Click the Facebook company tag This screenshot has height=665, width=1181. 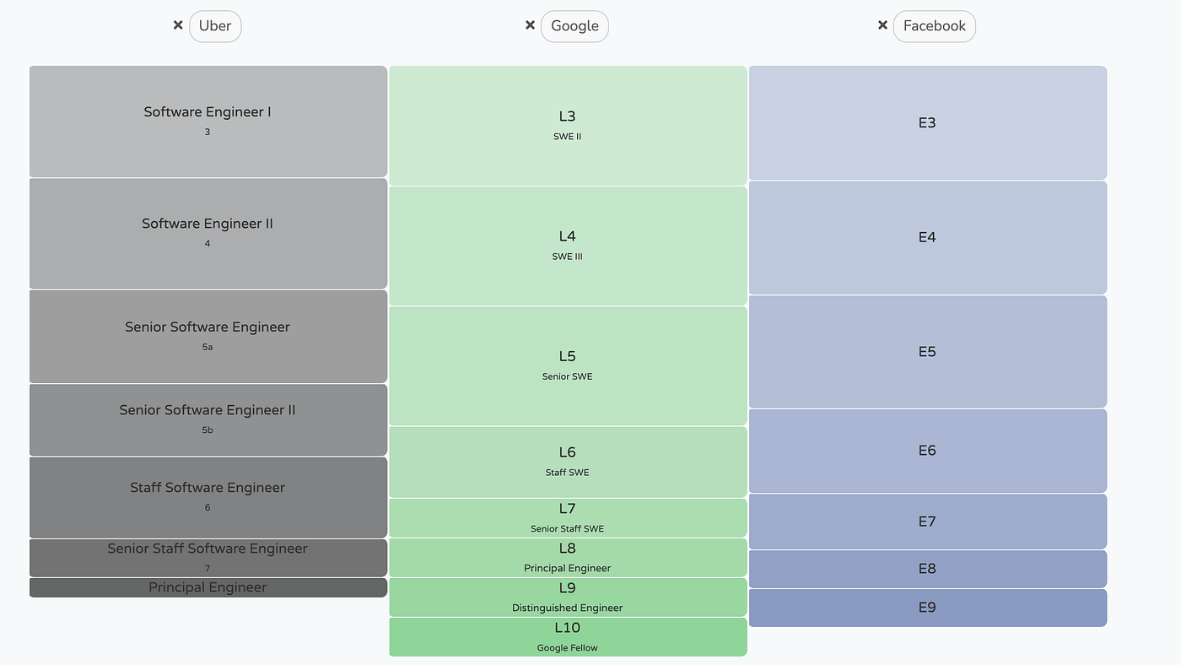coord(934,26)
